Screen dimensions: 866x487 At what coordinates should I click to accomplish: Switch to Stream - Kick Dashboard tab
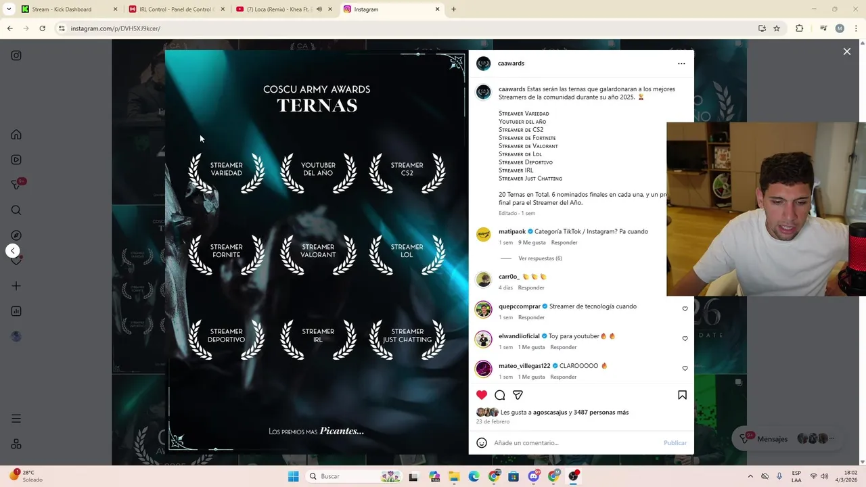[69, 9]
